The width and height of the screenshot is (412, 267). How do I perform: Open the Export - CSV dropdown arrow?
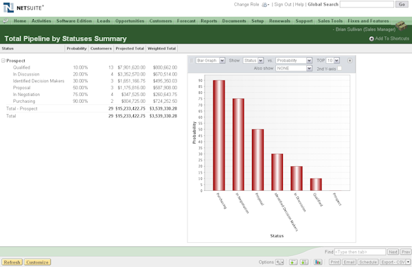[409, 262]
